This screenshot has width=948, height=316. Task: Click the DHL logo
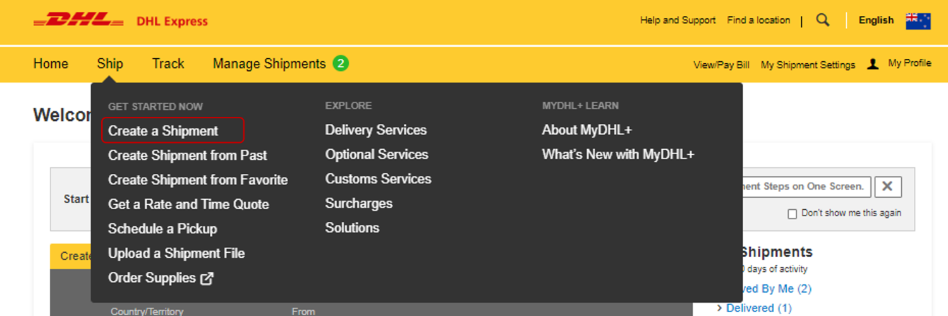[x=78, y=21]
